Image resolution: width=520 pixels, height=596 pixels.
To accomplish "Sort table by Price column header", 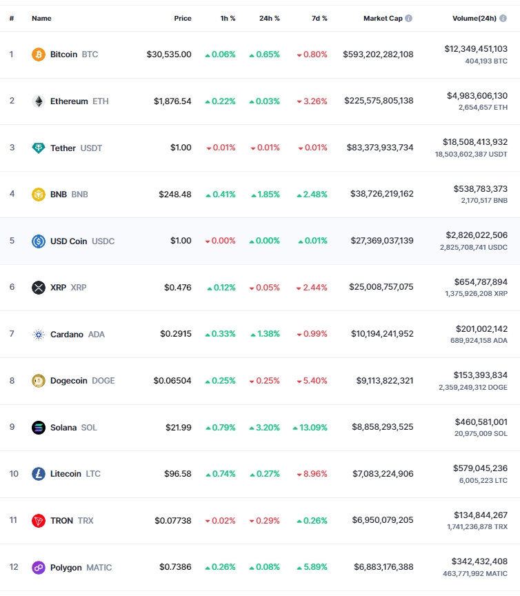I will [183, 18].
